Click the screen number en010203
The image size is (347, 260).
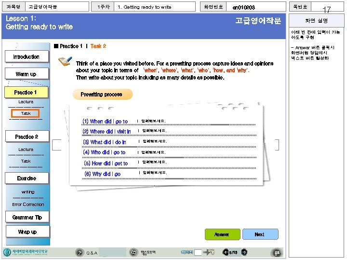(244, 7)
